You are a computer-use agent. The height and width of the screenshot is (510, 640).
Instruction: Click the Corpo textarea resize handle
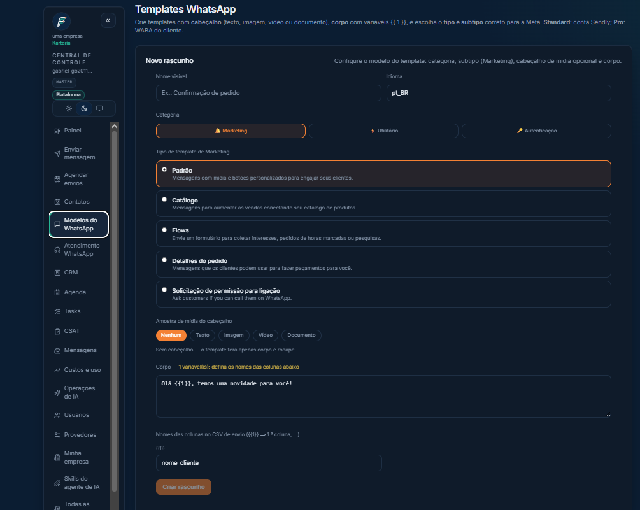(608, 414)
